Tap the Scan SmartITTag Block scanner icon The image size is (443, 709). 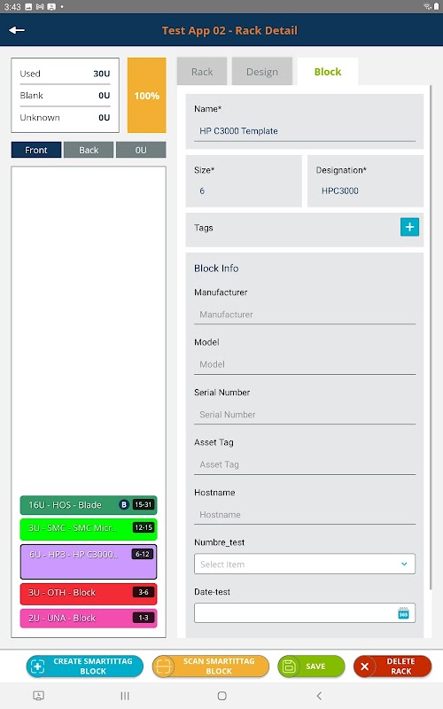pos(163,666)
